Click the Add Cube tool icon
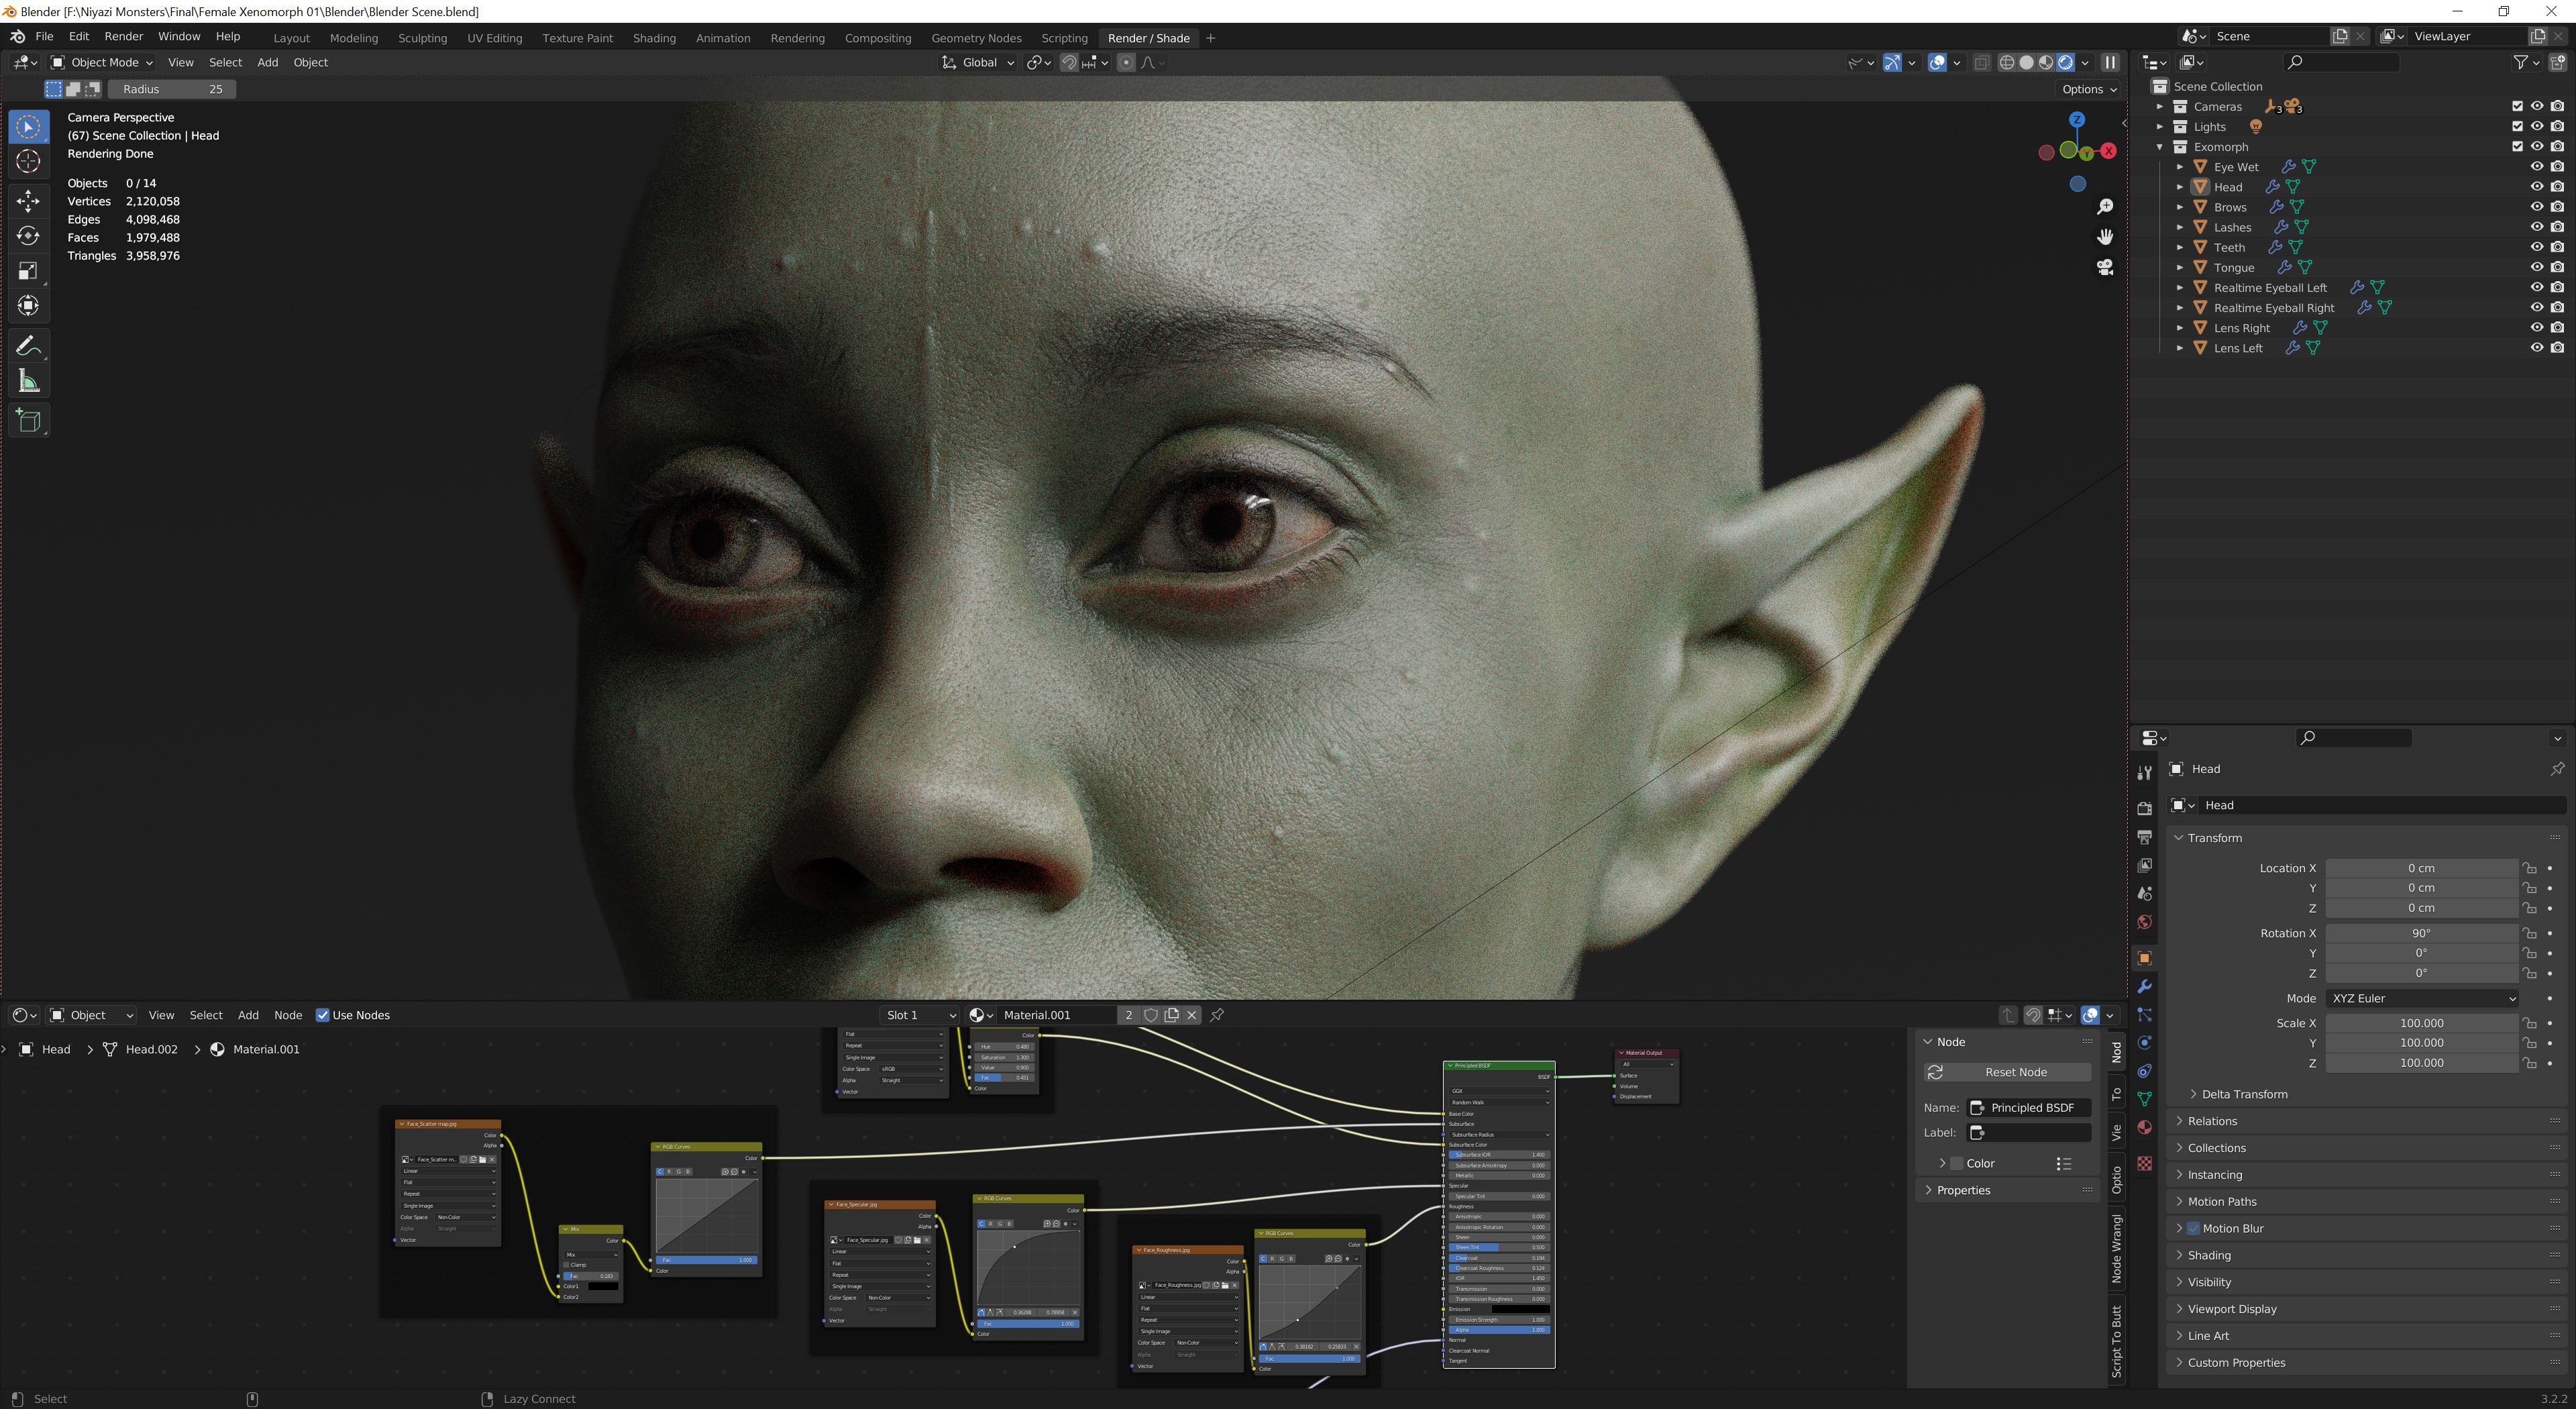Viewport: 2576px width, 1409px height. [28, 421]
